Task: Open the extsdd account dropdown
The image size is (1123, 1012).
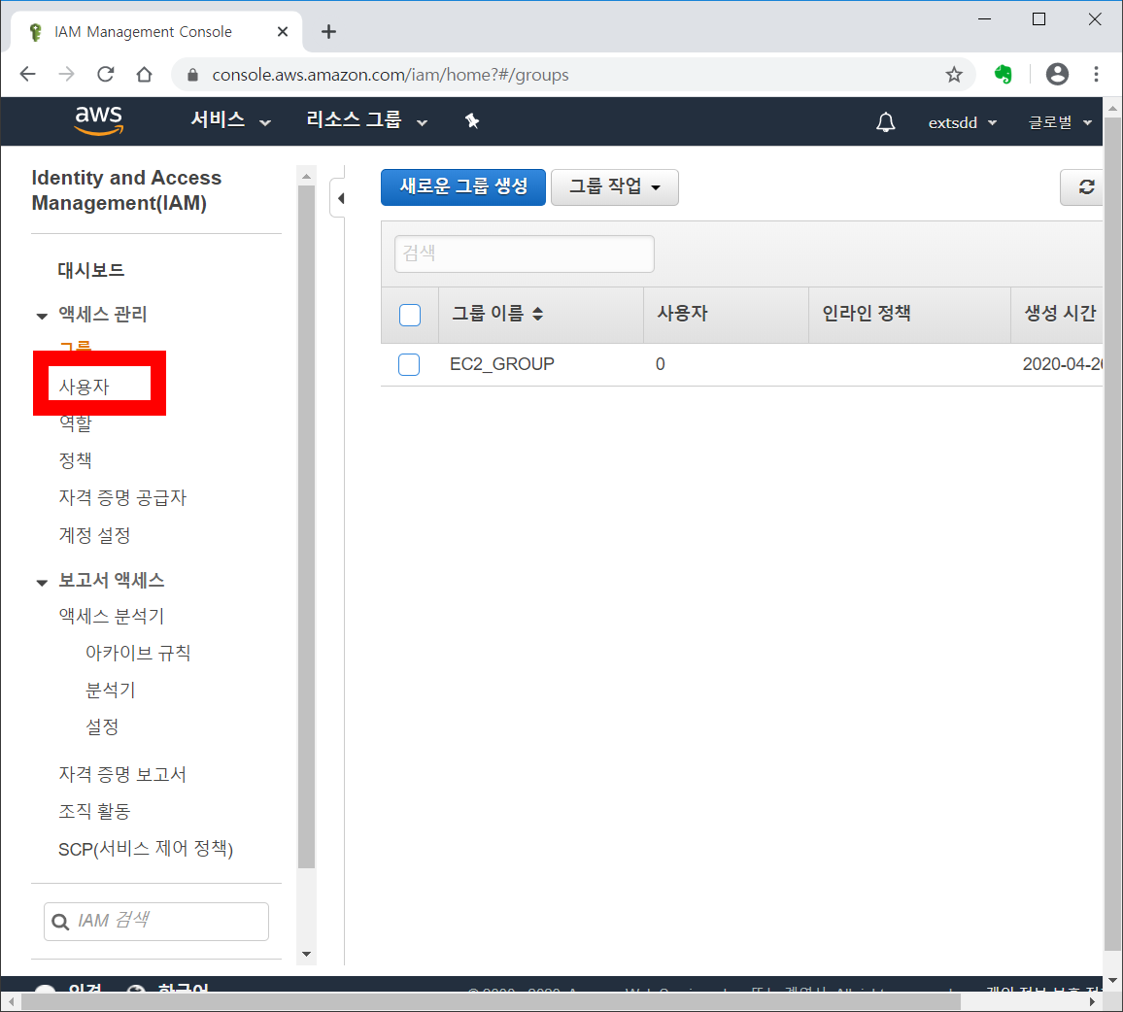Action: pos(963,122)
